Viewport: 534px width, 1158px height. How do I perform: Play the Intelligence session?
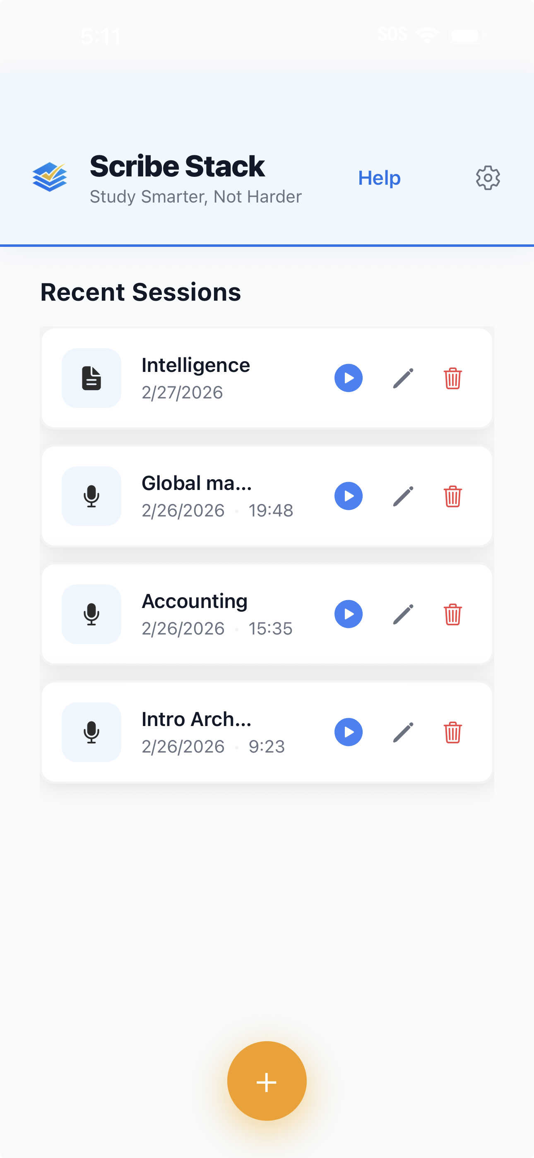[349, 378]
